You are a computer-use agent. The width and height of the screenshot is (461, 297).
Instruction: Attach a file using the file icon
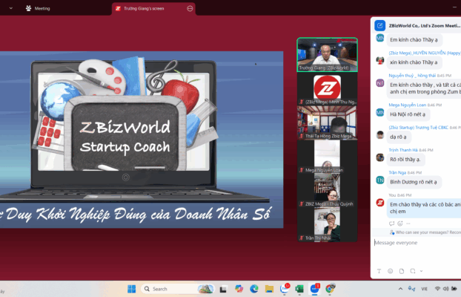pyautogui.click(x=402, y=271)
